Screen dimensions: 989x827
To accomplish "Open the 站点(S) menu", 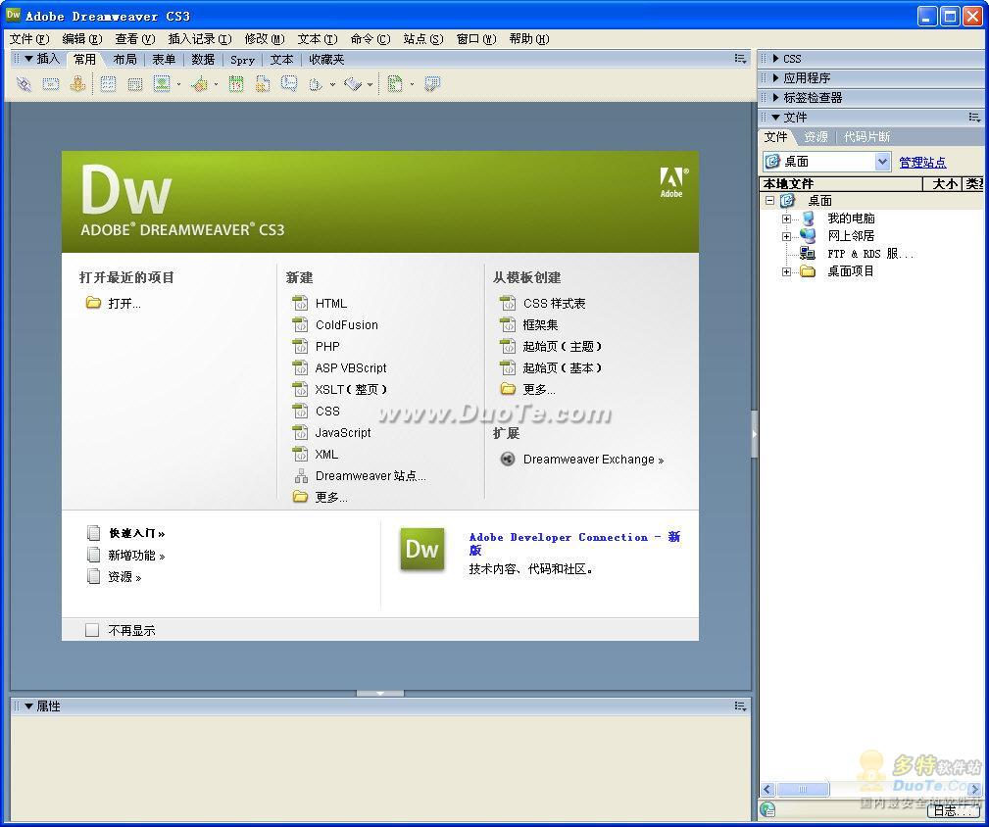I will click(x=423, y=39).
